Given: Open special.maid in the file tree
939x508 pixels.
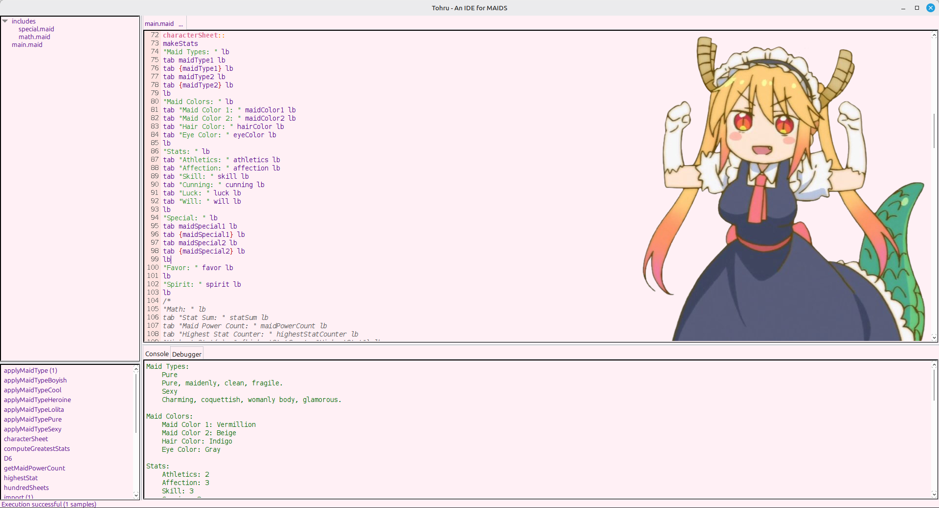Looking at the screenshot, I should click(36, 29).
